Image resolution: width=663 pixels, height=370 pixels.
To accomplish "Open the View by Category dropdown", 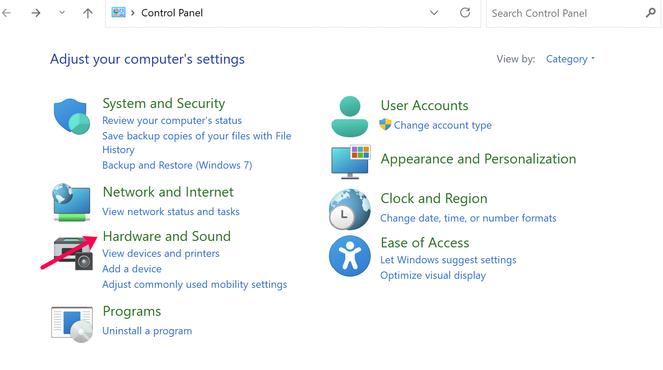I will [x=570, y=59].
